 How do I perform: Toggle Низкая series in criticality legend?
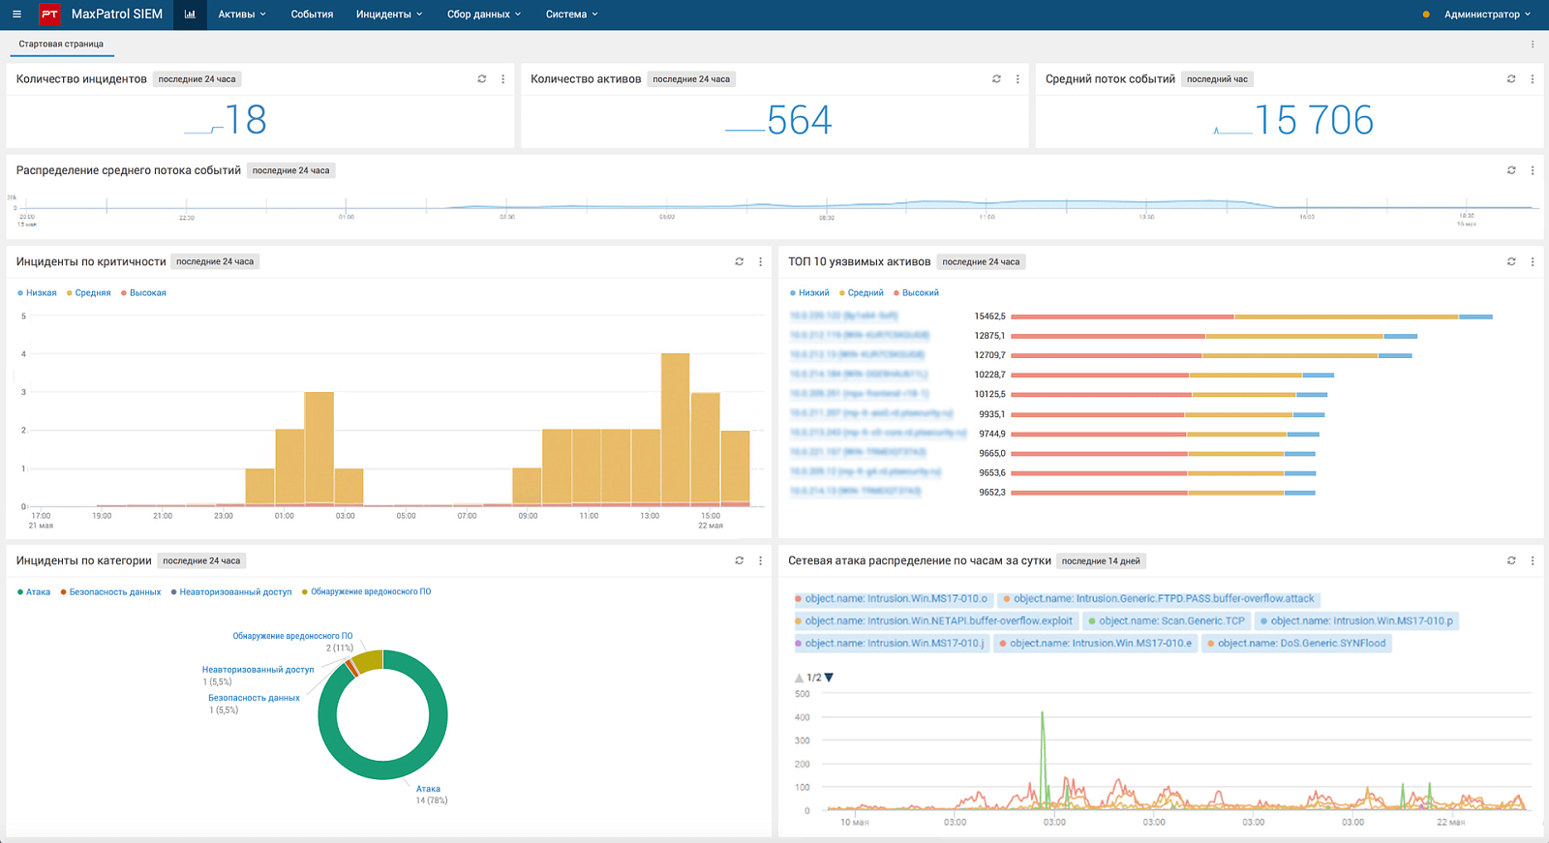(x=37, y=293)
